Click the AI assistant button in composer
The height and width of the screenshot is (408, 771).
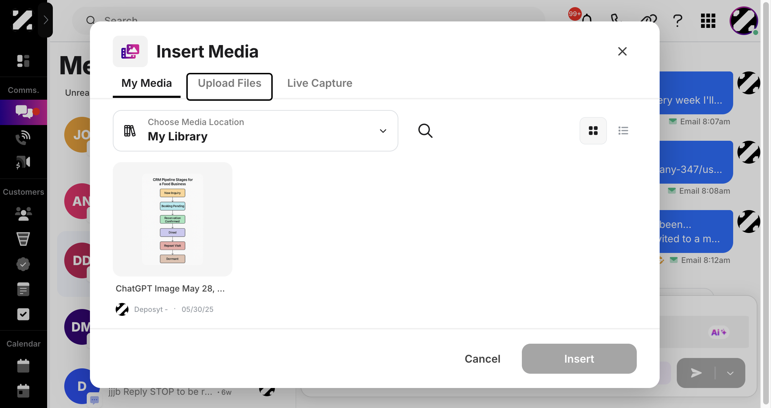tap(718, 332)
